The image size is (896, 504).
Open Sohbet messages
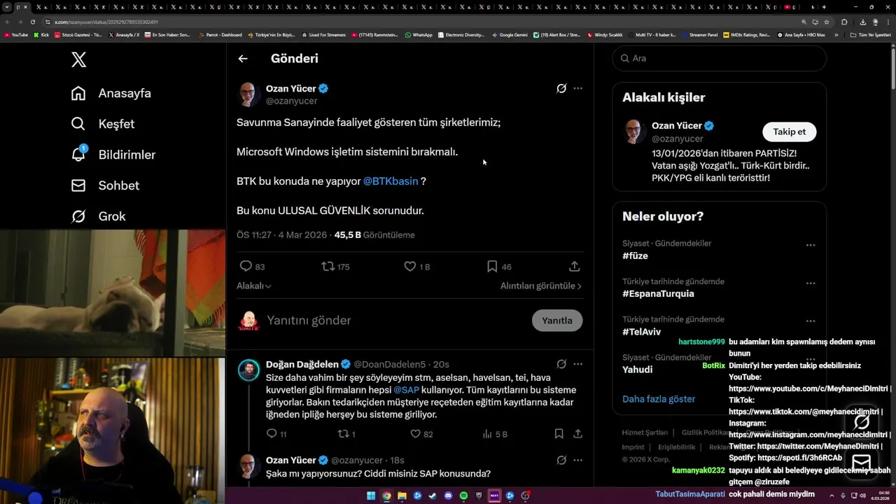106,185
